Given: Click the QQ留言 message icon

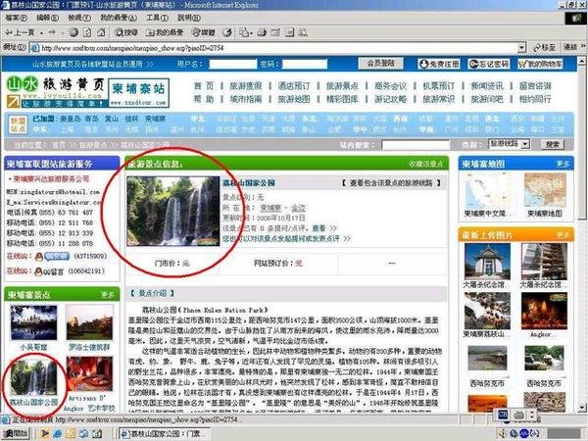Looking at the screenshot, I should (x=49, y=271).
